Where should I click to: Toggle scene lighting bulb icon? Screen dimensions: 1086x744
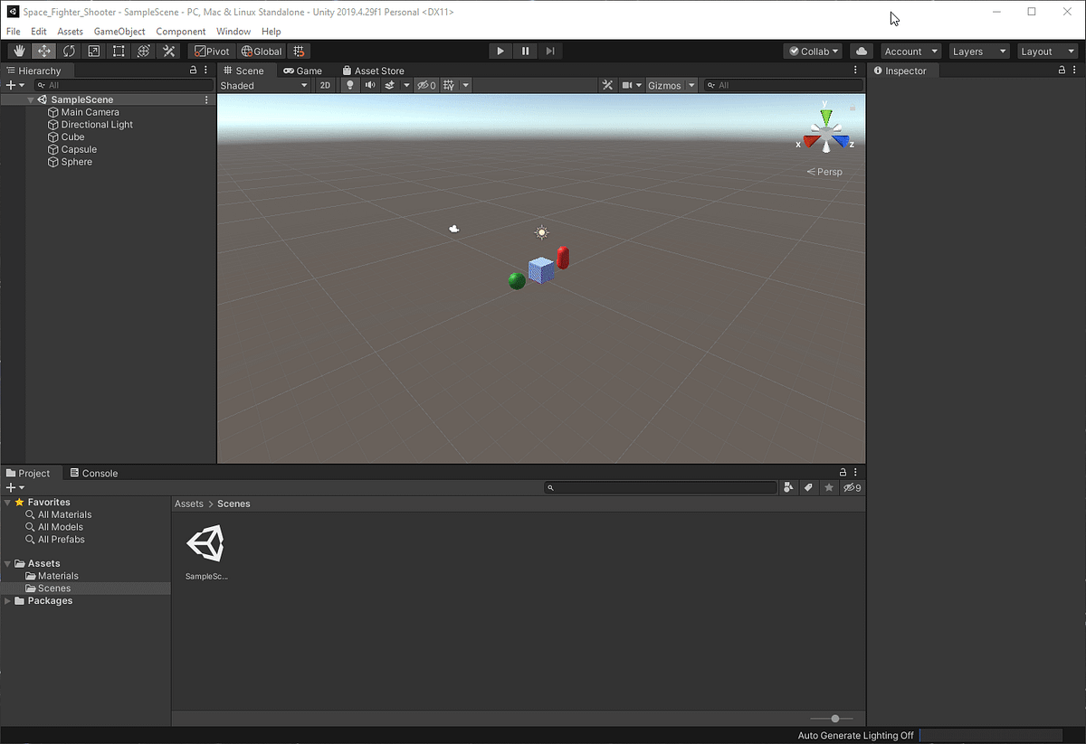tap(350, 85)
